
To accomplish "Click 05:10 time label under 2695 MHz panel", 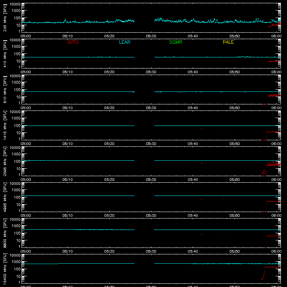I will pyautogui.click(x=67, y=180).
